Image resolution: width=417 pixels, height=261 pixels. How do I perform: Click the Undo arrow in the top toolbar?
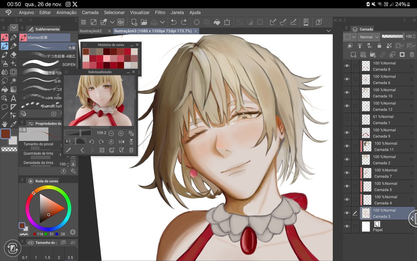(x=174, y=22)
